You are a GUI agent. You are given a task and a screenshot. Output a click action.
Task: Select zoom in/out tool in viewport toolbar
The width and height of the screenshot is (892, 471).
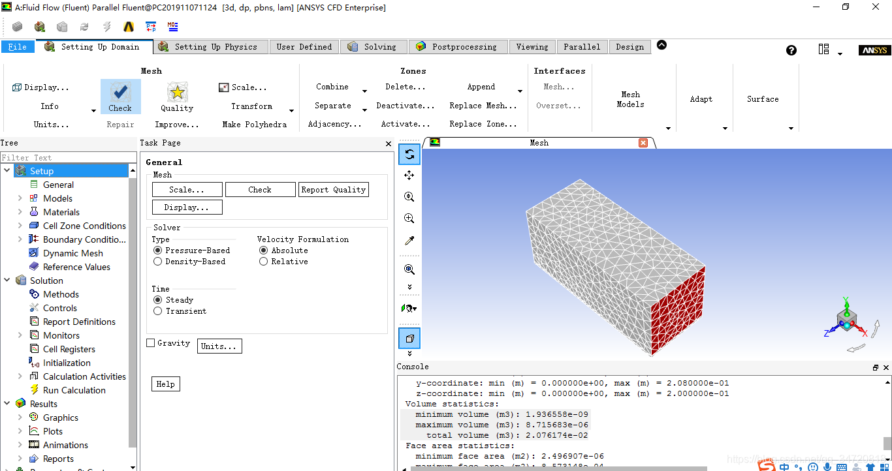point(409,196)
